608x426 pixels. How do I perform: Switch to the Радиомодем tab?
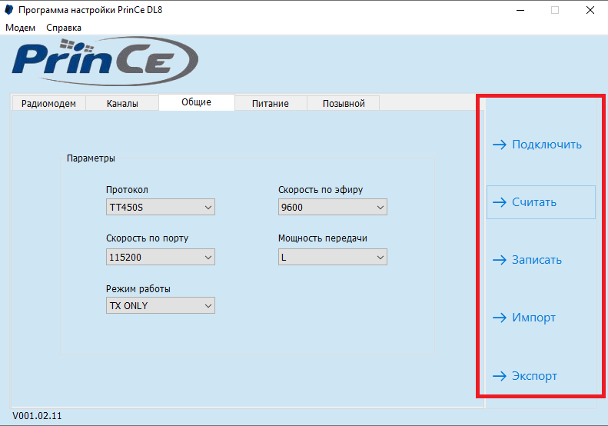[x=48, y=104]
